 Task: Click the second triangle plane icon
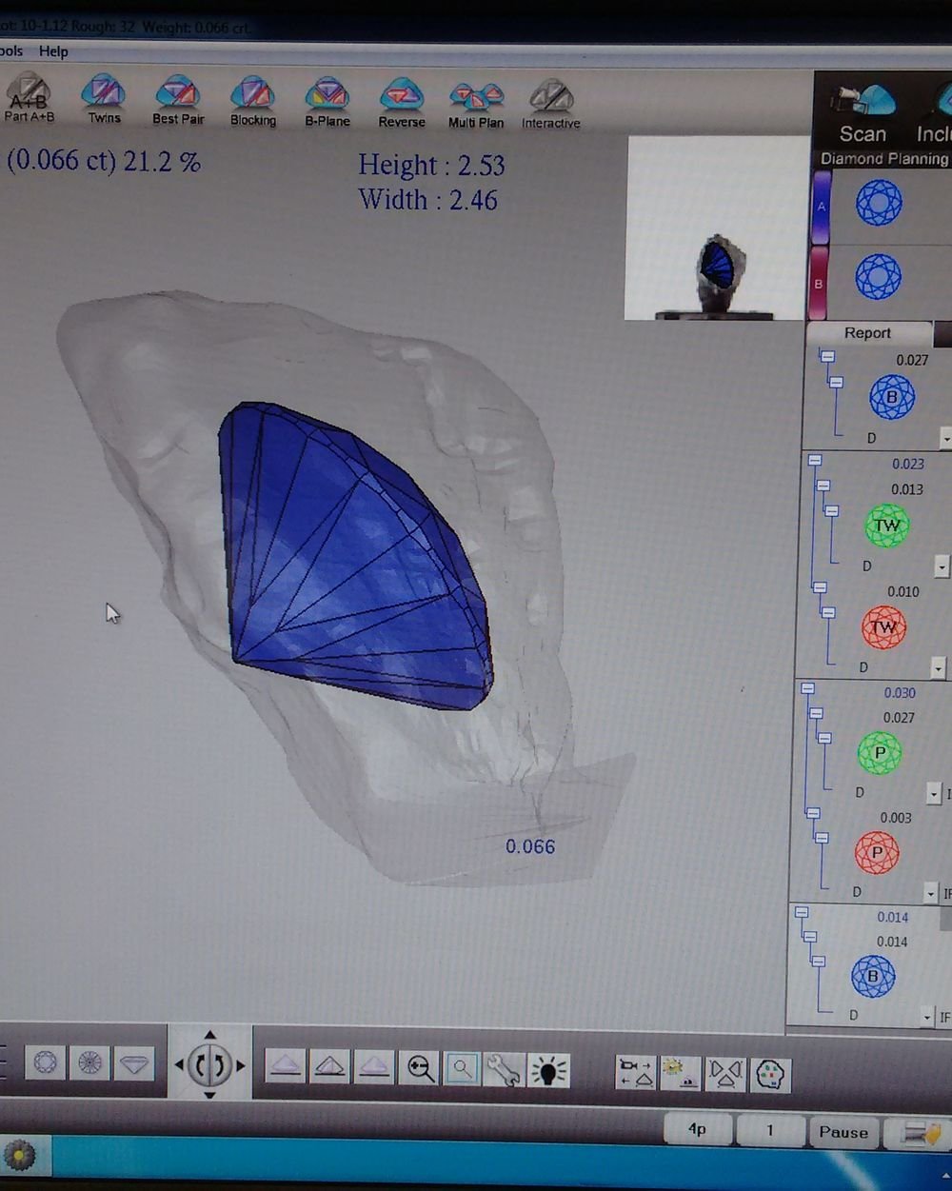329,1067
